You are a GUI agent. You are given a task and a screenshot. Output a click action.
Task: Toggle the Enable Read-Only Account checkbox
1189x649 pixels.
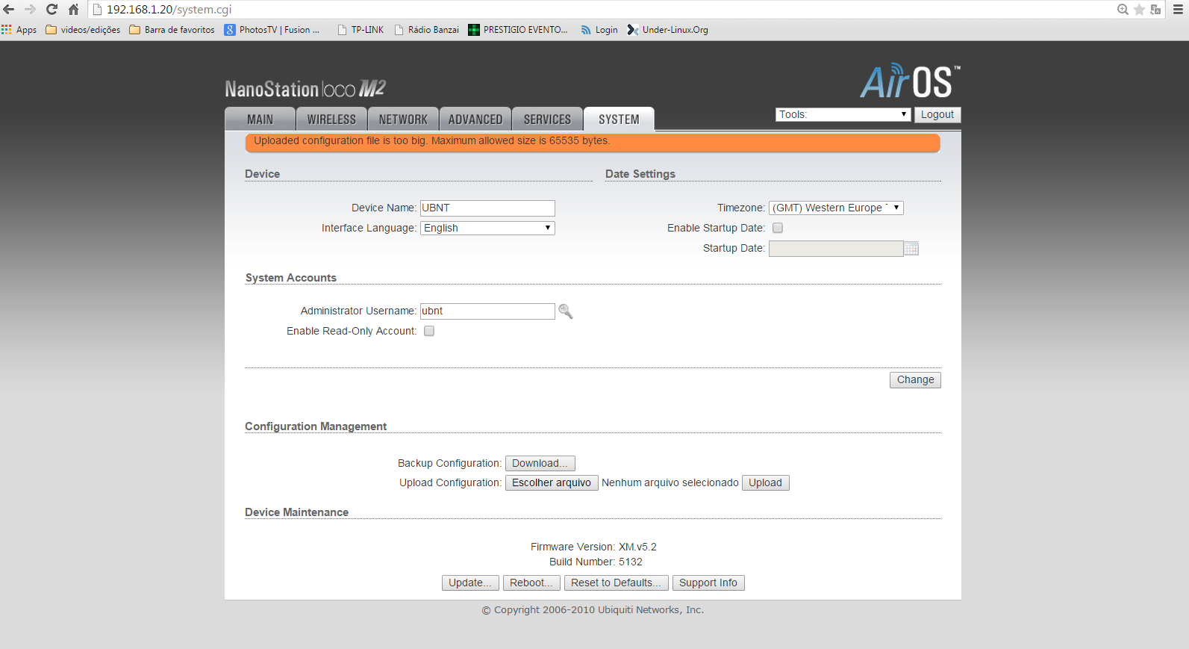pos(429,332)
